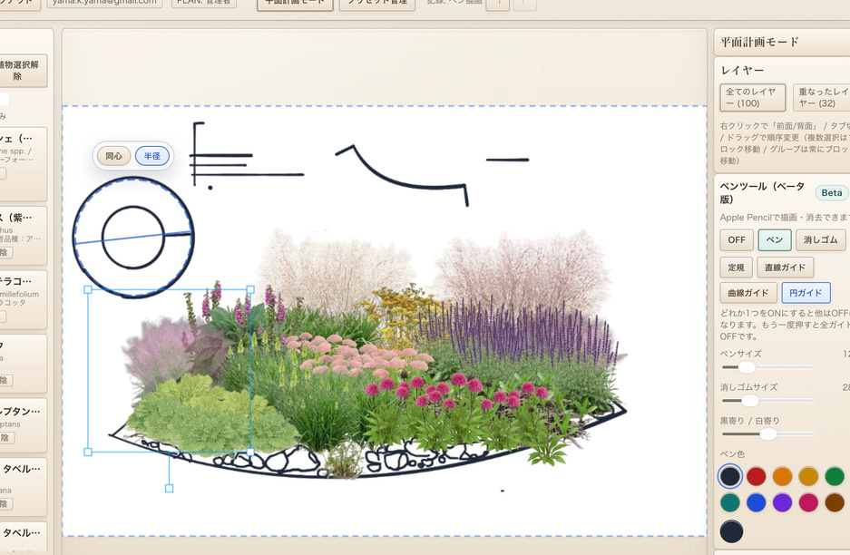Image resolution: width=850 pixels, height=555 pixels.
Task: Pick the blue pen color swatch
Action: (756, 502)
